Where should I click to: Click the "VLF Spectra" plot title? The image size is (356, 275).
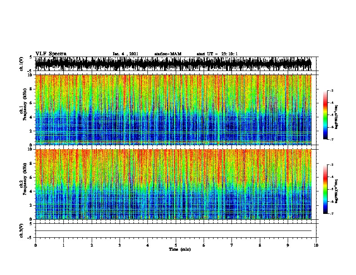point(51,54)
